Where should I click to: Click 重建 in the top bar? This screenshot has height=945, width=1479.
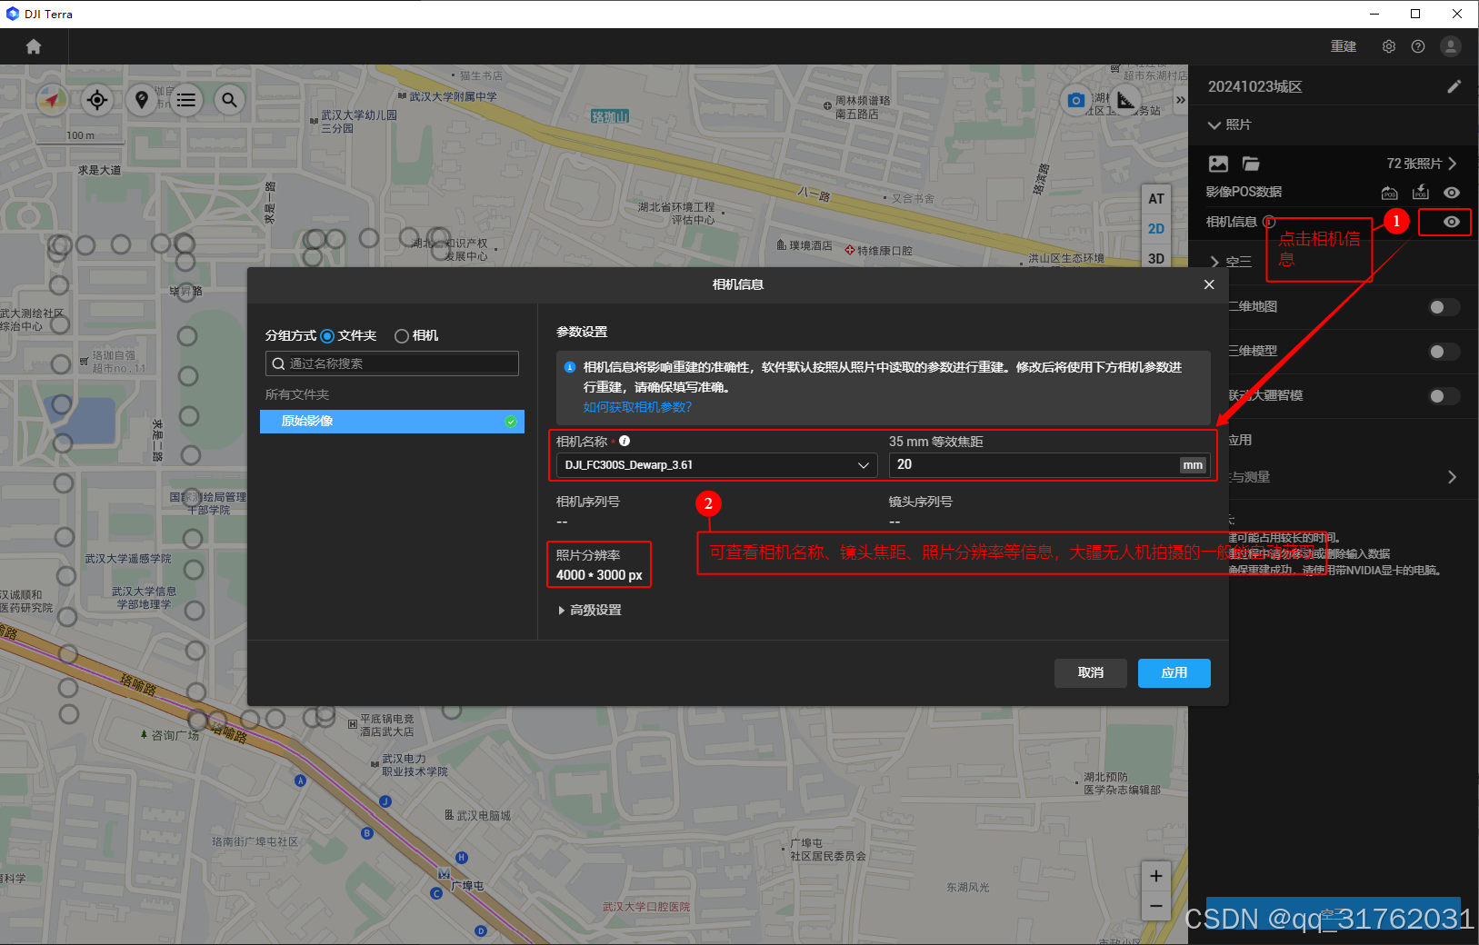click(x=1344, y=46)
